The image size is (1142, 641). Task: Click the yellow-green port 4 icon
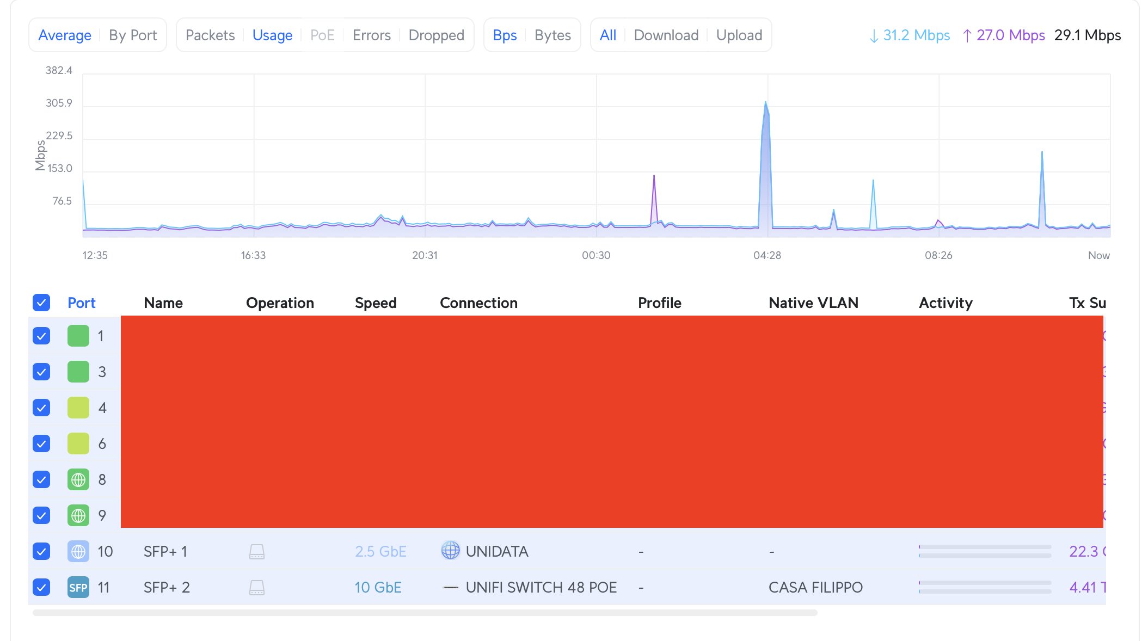[x=78, y=408]
